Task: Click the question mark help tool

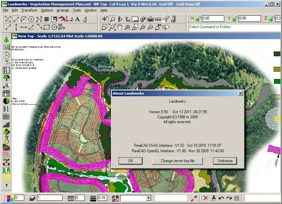Action: [x=6, y=185]
